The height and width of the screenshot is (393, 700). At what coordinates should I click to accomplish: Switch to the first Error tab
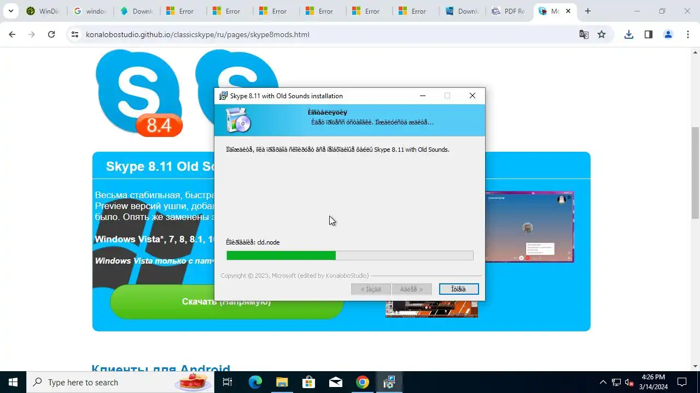point(183,11)
